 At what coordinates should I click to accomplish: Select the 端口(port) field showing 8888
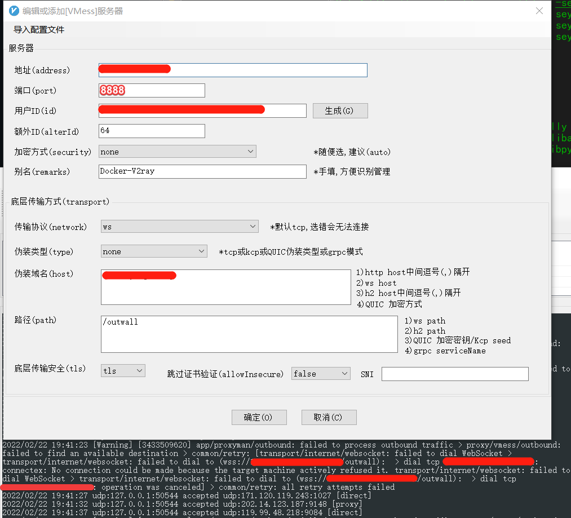pyautogui.click(x=151, y=90)
